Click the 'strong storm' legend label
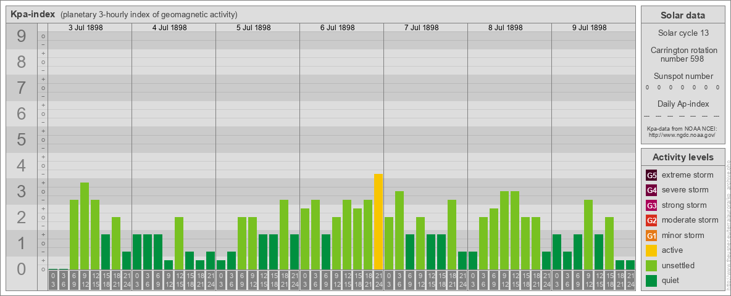 (x=684, y=205)
